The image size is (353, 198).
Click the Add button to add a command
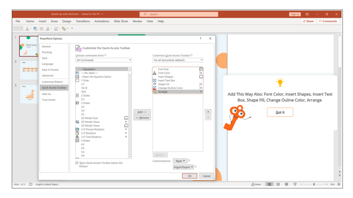[142, 111]
